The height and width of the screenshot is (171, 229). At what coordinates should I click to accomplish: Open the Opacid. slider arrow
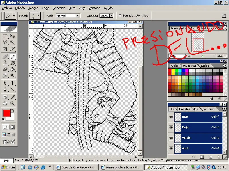pyautogui.click(x=111, y=16)
